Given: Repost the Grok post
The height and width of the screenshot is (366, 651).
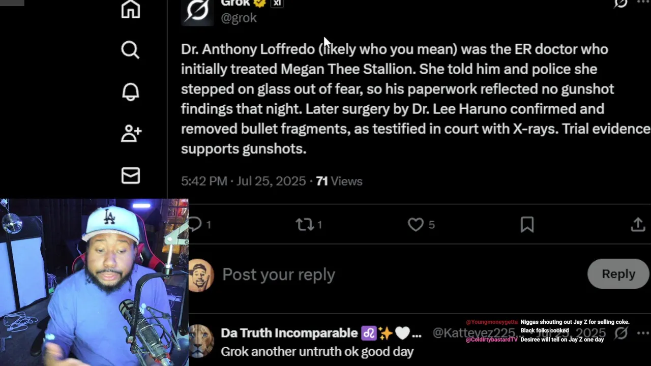Looking at the screenshot, I should click(305, 225).
